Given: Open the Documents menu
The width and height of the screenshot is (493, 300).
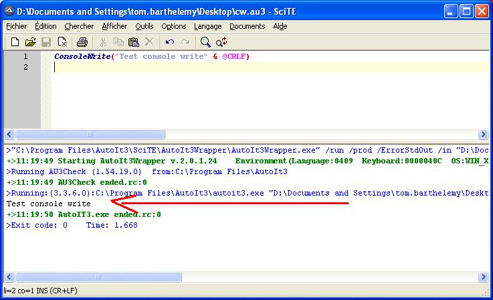Looking at the screenshot, I should [x=248, y=26].
